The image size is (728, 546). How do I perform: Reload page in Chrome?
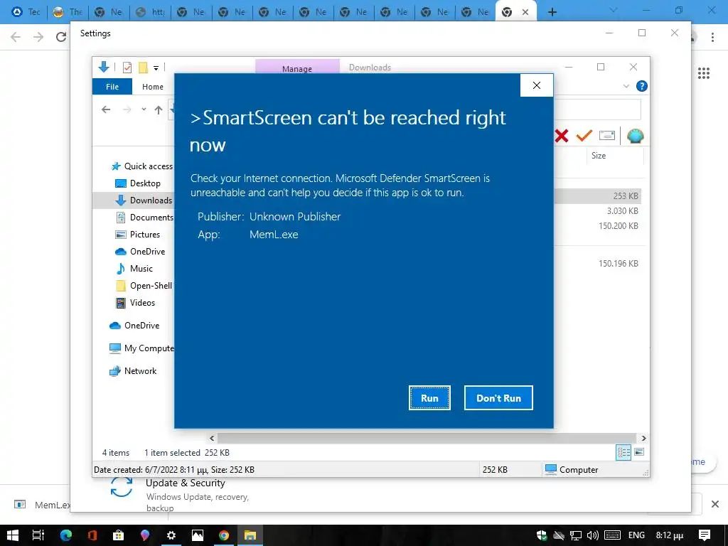61,37
